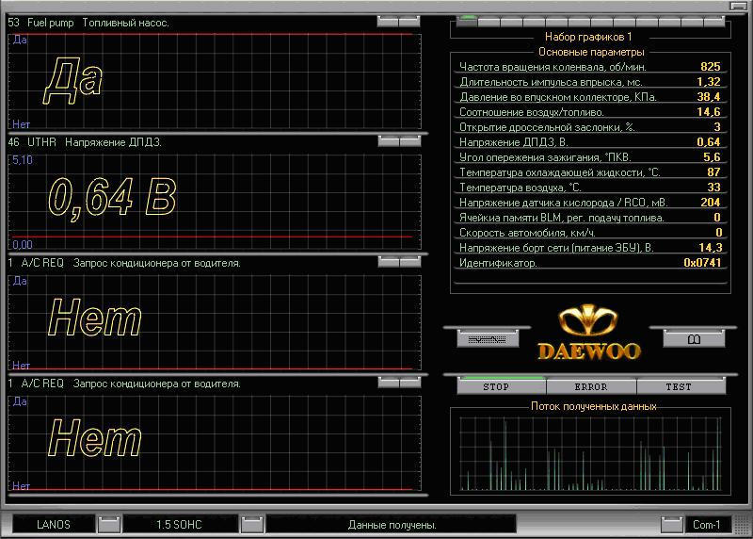Switch to the second graph set tab
753x539 pixels.
(489, 20)
